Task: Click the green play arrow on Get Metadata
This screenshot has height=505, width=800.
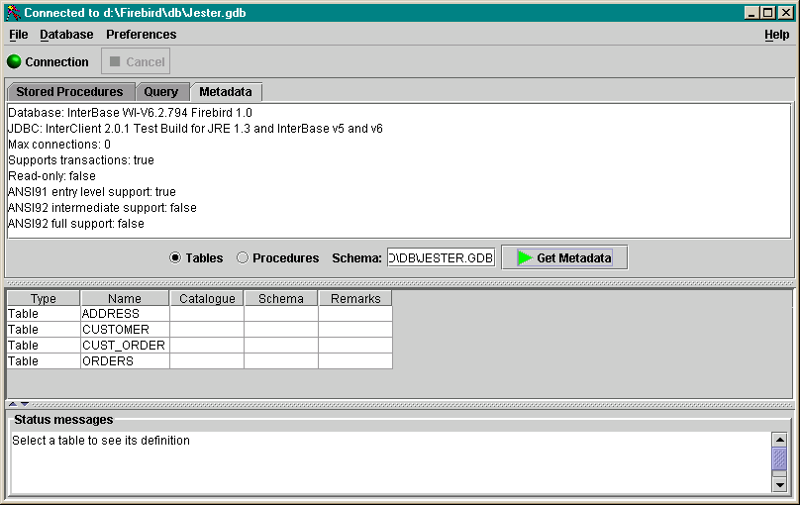Action: pyautogui.click(x=525, y=257)
